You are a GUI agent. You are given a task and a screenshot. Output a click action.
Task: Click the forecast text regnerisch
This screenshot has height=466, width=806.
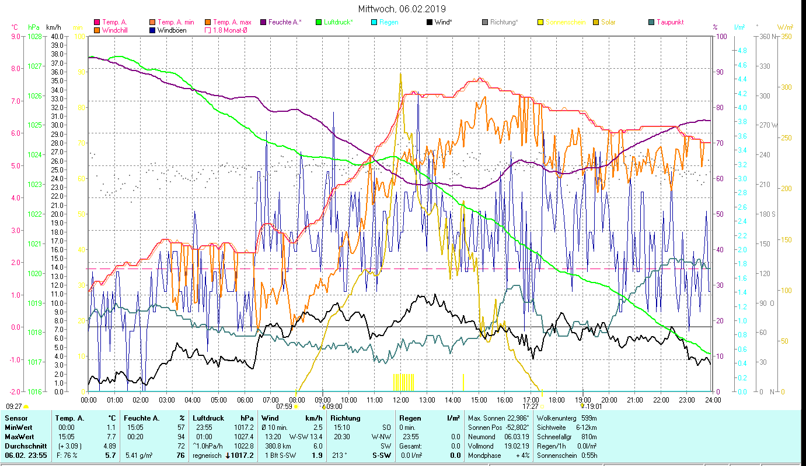point(208,456)
